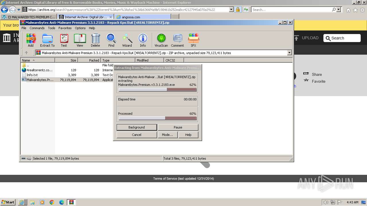Open the Tools menu
The width and height of the screenshot is (367, 206).
point(52,28)
